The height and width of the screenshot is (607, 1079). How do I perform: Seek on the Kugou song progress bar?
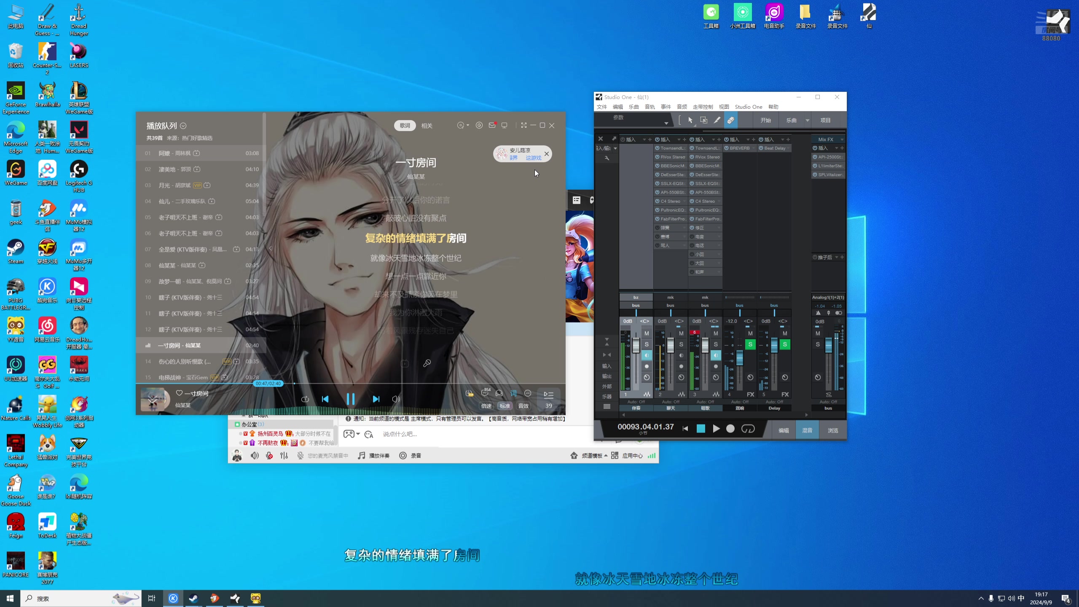pyautogui.click(x=350, y=384)
